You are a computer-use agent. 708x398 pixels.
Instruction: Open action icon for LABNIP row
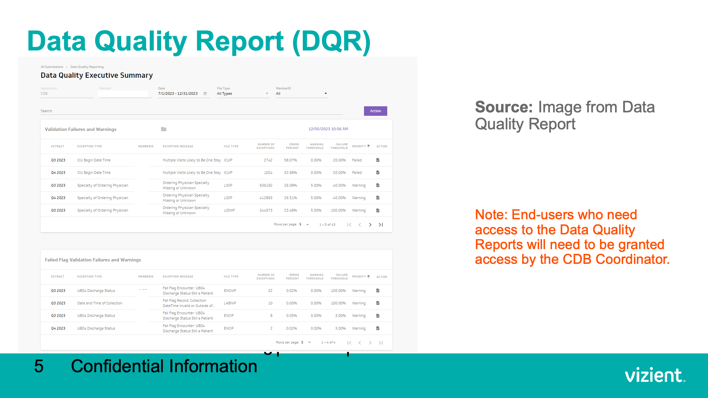[x=378, y=303]
